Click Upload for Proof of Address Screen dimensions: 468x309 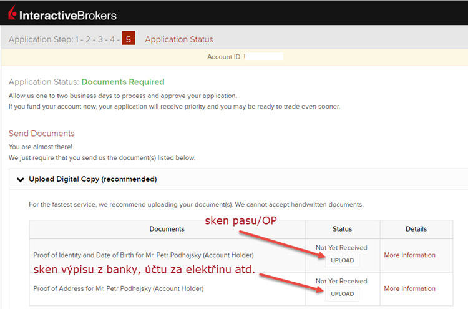coord(342,294)
